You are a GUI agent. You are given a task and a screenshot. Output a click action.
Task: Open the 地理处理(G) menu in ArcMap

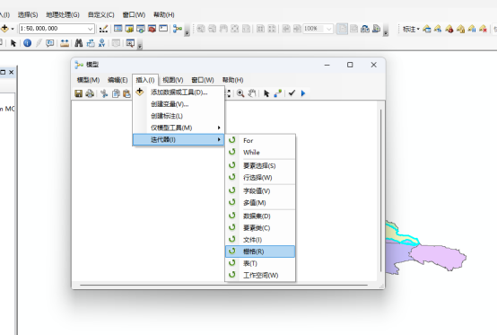coord(63,15)
